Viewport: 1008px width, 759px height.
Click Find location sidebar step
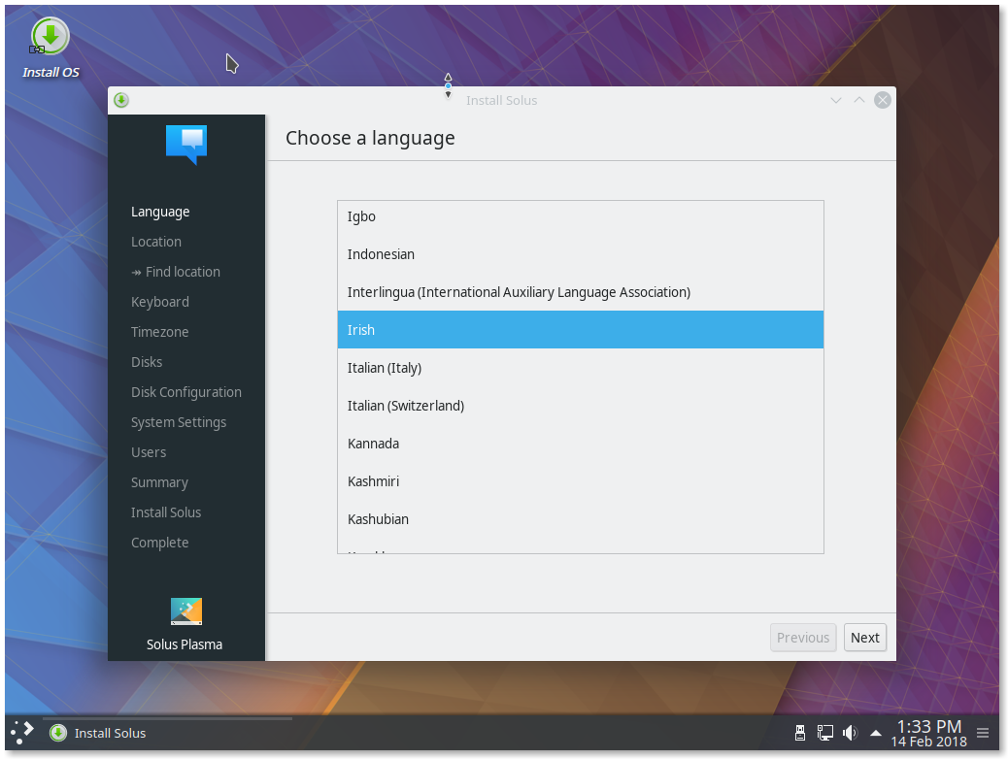click(176, 272)
